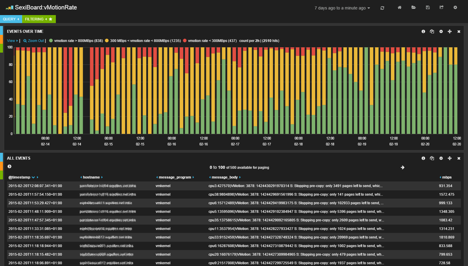The image size is (468, 266).
Task: Click the mbps column header
Action: [x=447, y=177]
